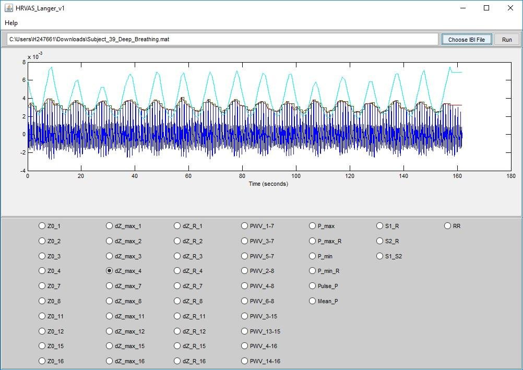Pick the P_max radio option

pos(313,226)
